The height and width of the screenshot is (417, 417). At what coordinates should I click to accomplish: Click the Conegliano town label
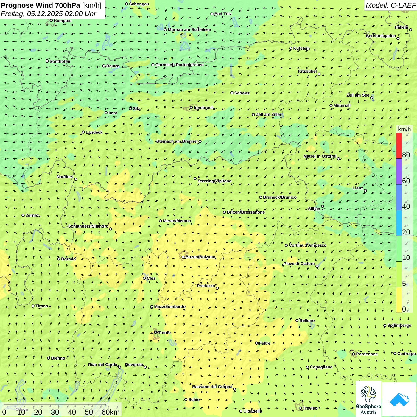pos(321,367)
